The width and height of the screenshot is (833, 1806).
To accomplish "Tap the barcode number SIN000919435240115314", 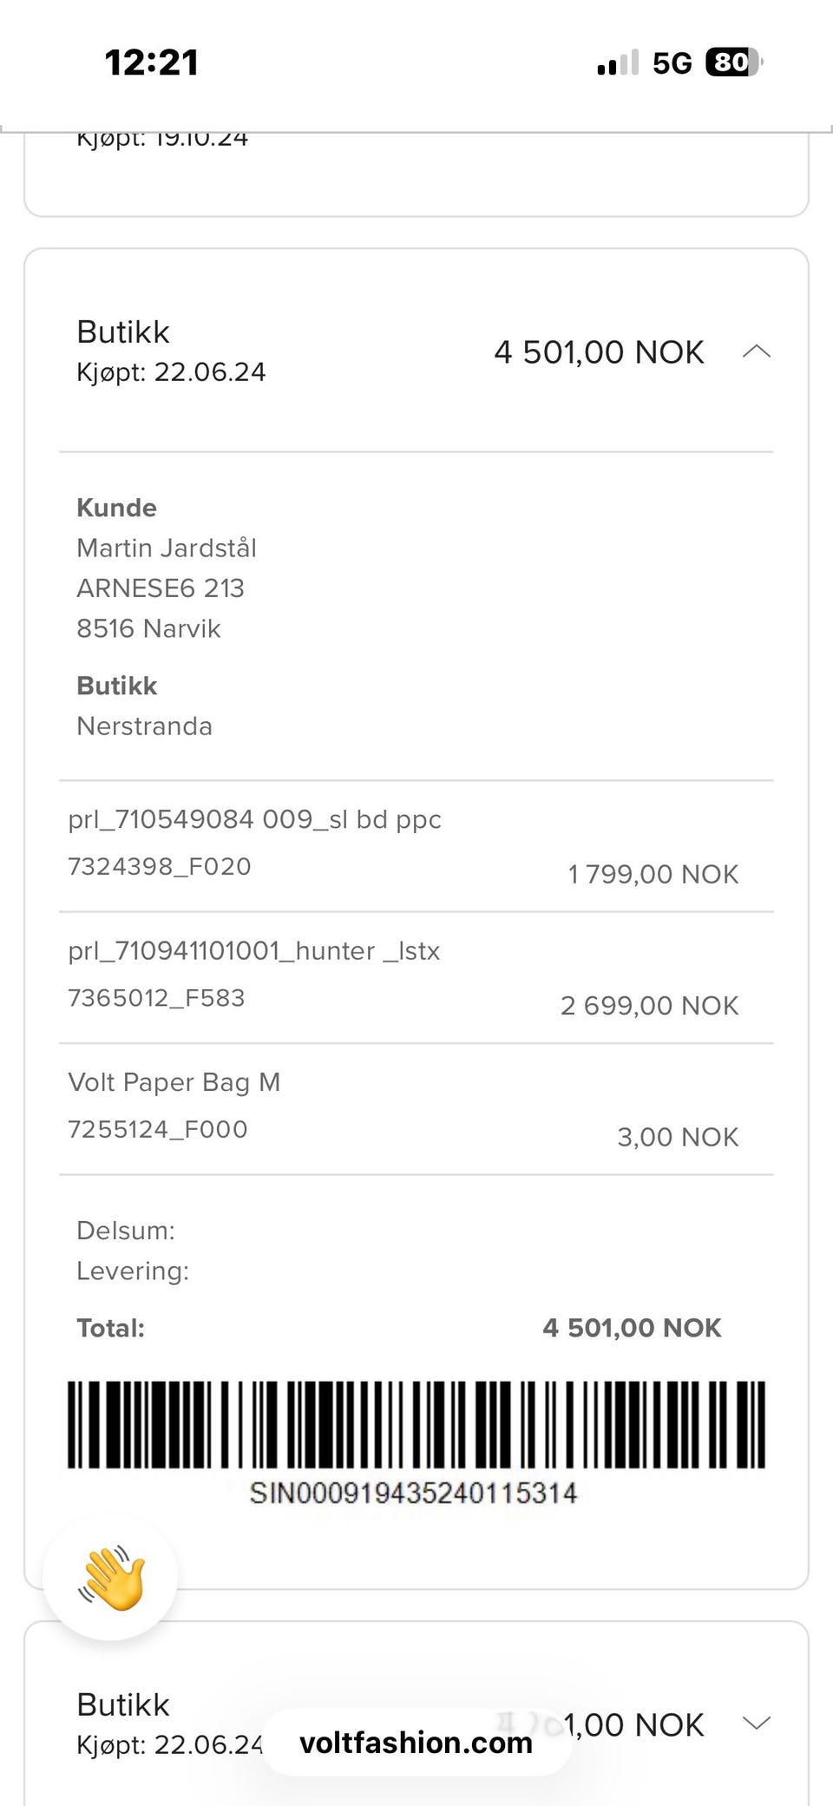I will point(413,1493).
